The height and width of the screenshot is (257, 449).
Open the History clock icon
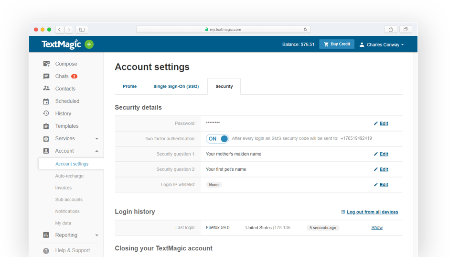[x=46, y=113]
